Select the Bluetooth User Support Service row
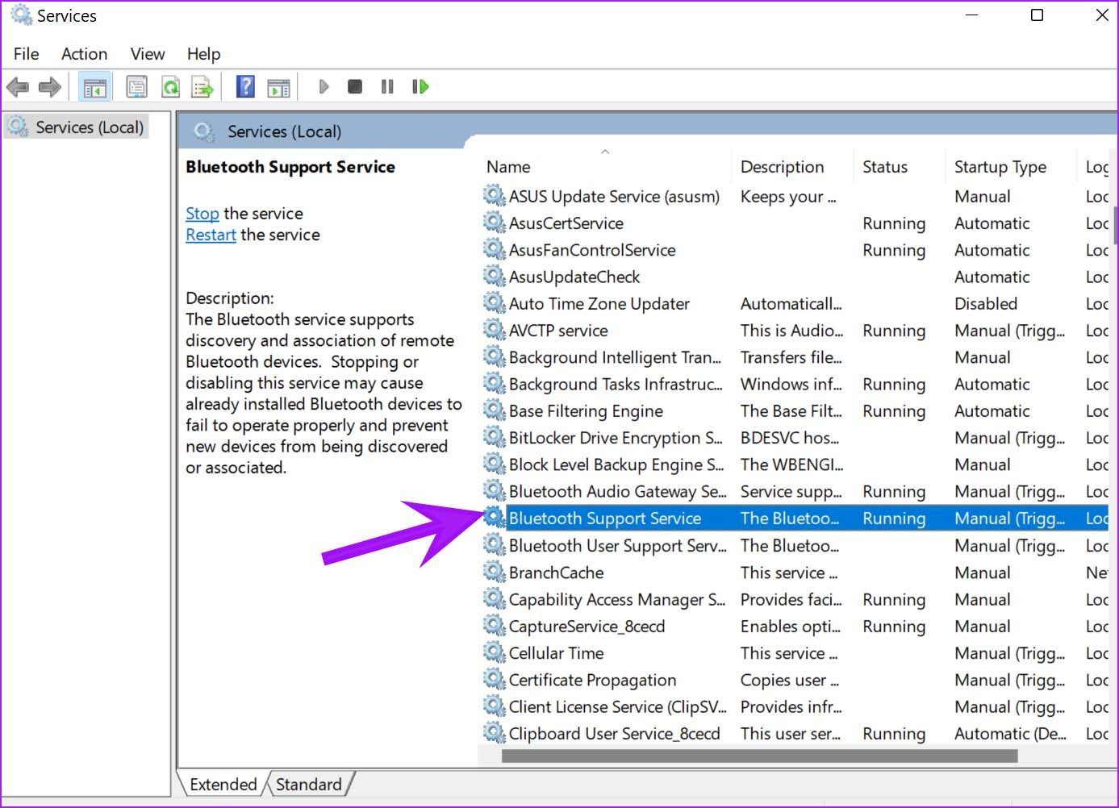 (616, 546)
